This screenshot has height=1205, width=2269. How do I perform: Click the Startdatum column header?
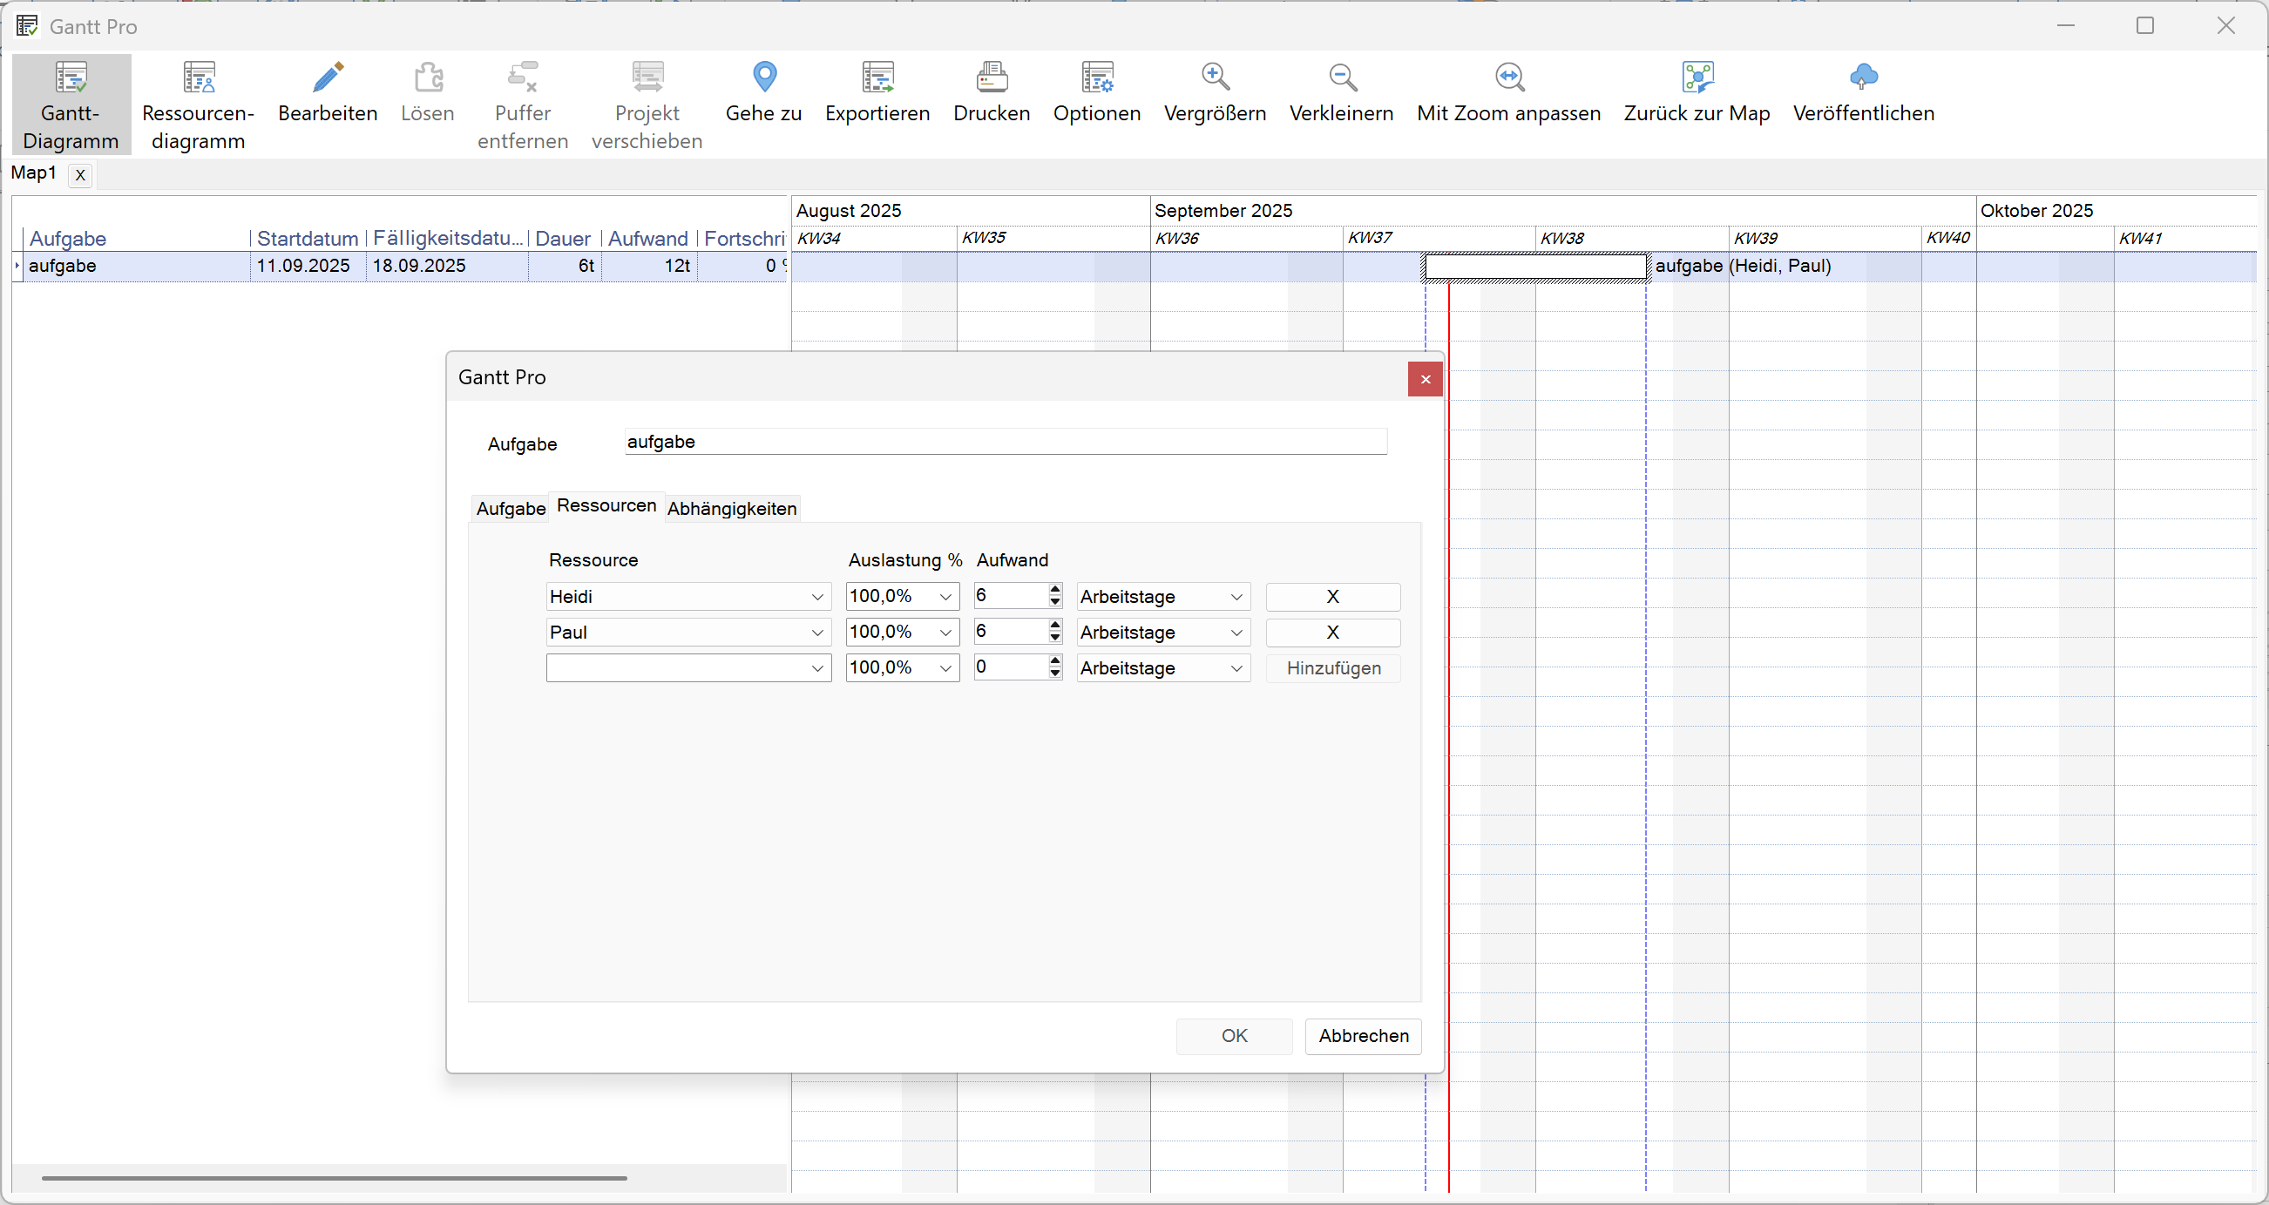coord(308,239)
